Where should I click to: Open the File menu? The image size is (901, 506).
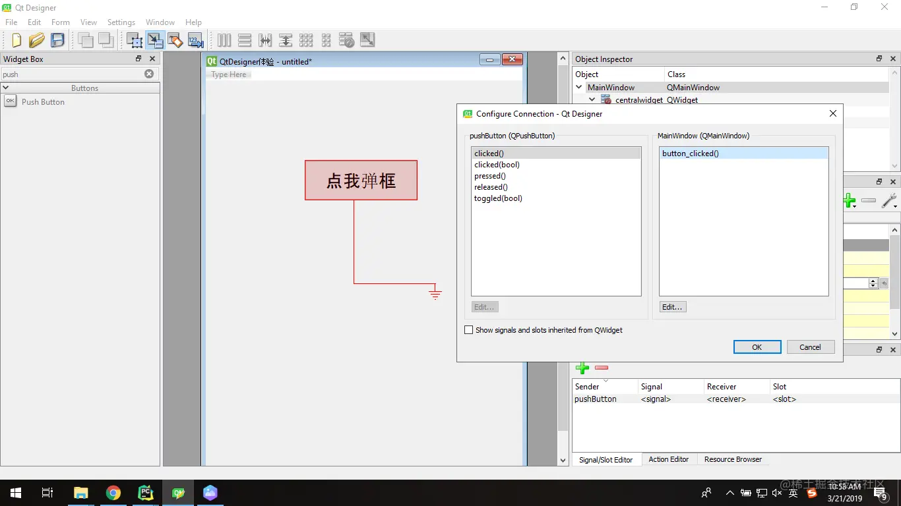[x=11, y=22]
